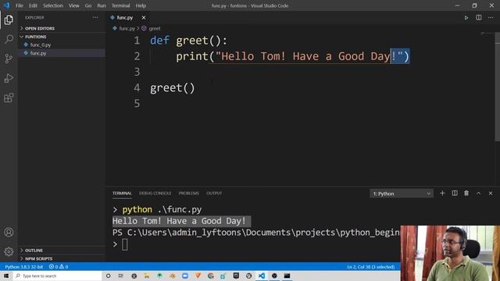
Task: Open the File menu
Action: coord(20,5)
